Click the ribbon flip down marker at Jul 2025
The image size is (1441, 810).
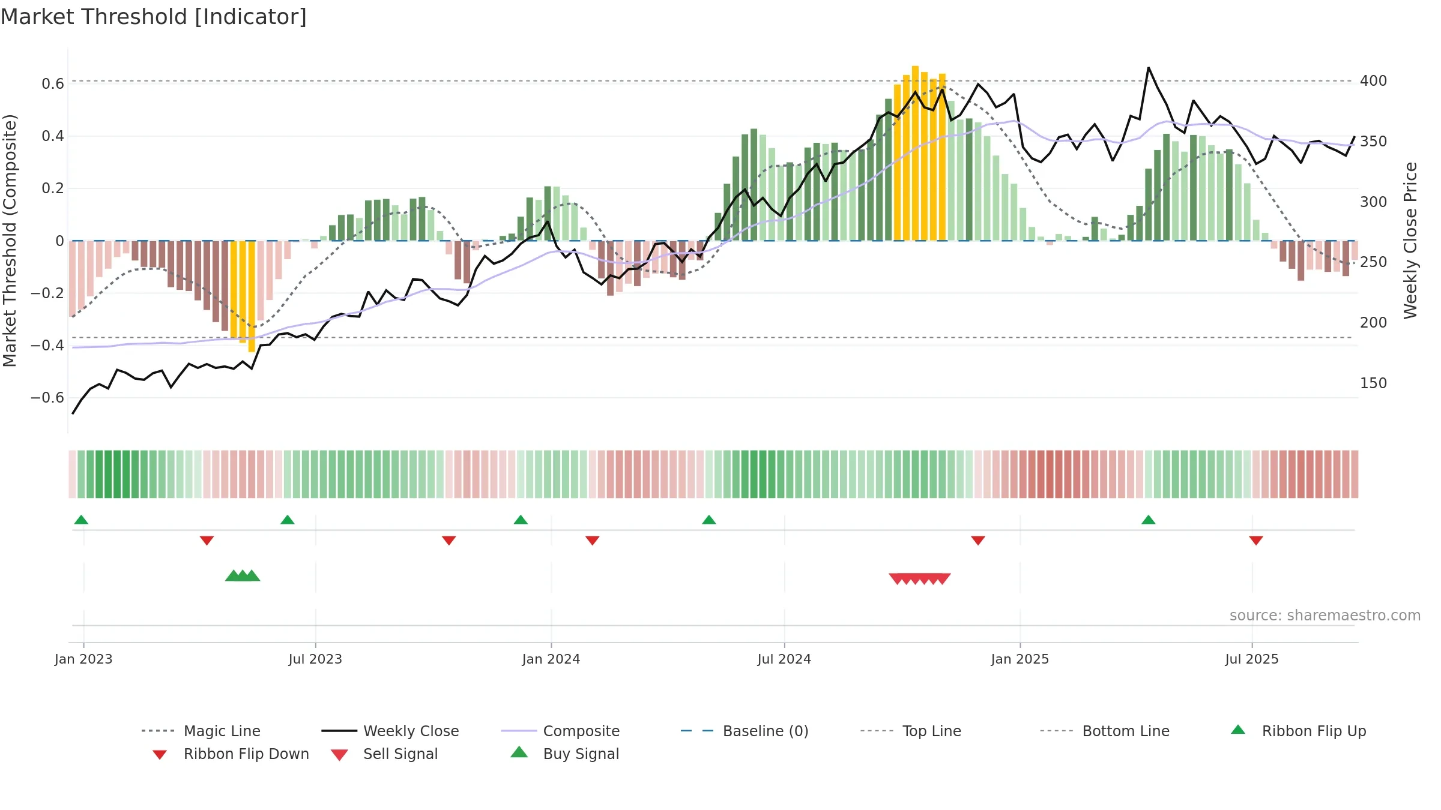(x=1256, y=541)
